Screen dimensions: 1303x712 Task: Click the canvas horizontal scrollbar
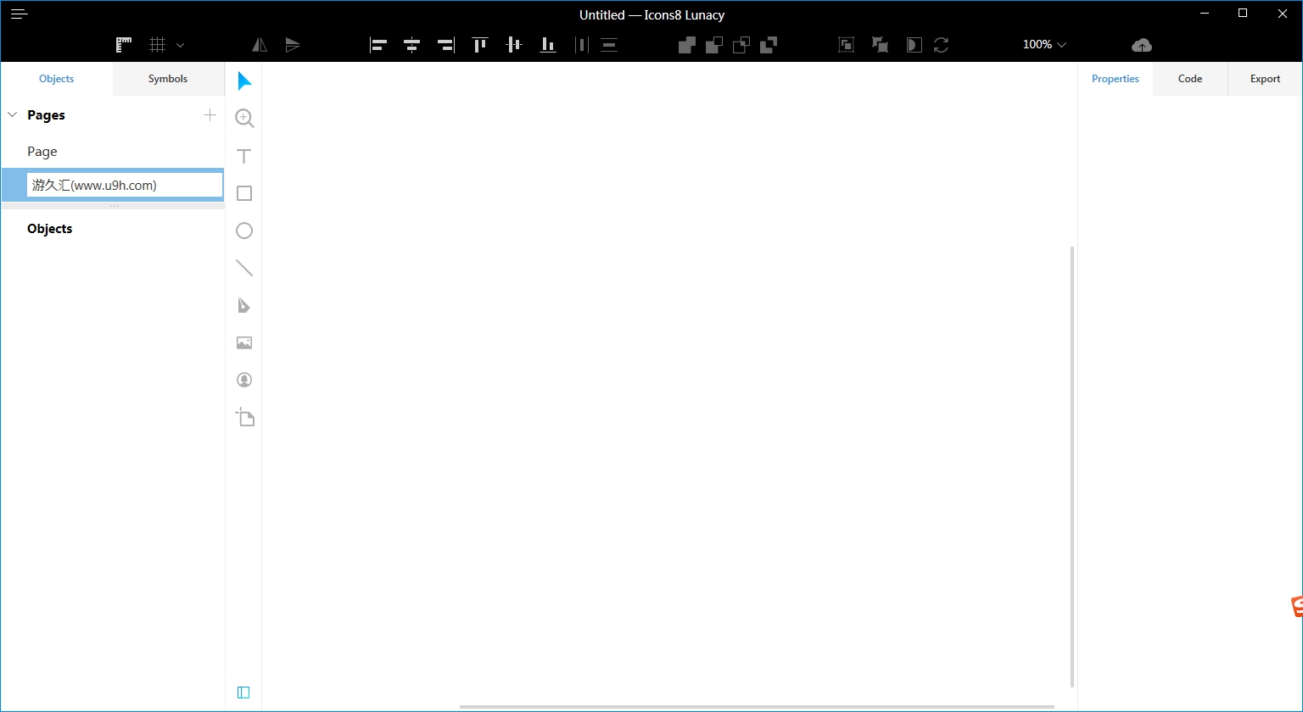(757, 706)
